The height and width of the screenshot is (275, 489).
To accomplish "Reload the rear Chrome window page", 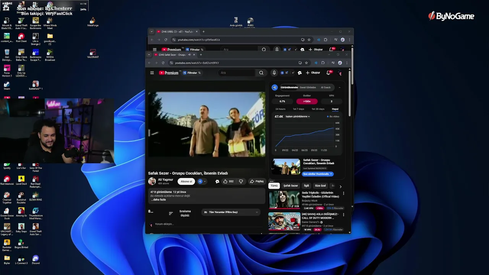I will click(166, 40).
